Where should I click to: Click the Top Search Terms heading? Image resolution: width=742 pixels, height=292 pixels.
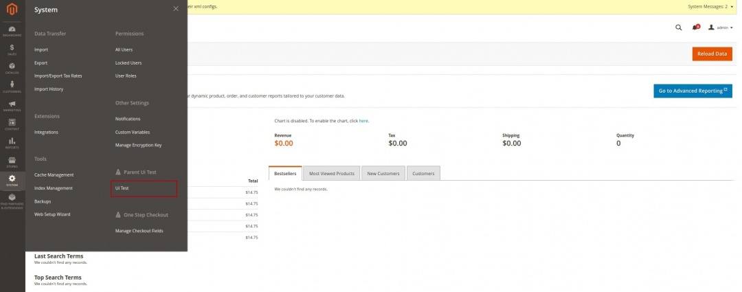pos(58,278)
